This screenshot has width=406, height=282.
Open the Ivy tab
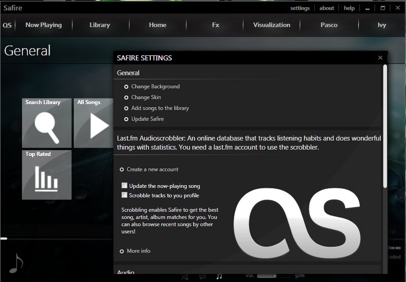(x=382, y=25)
